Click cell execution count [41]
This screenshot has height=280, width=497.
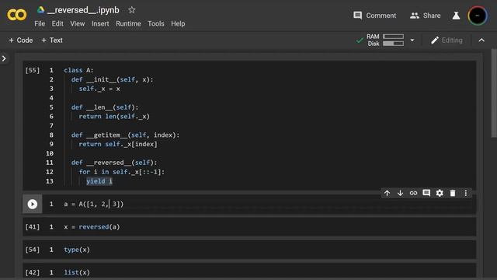tap(33, 227)
